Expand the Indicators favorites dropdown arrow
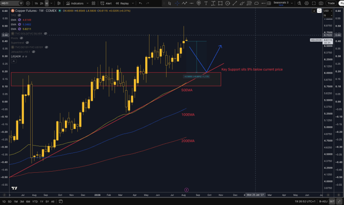344x205 pixels. point(87,3)
